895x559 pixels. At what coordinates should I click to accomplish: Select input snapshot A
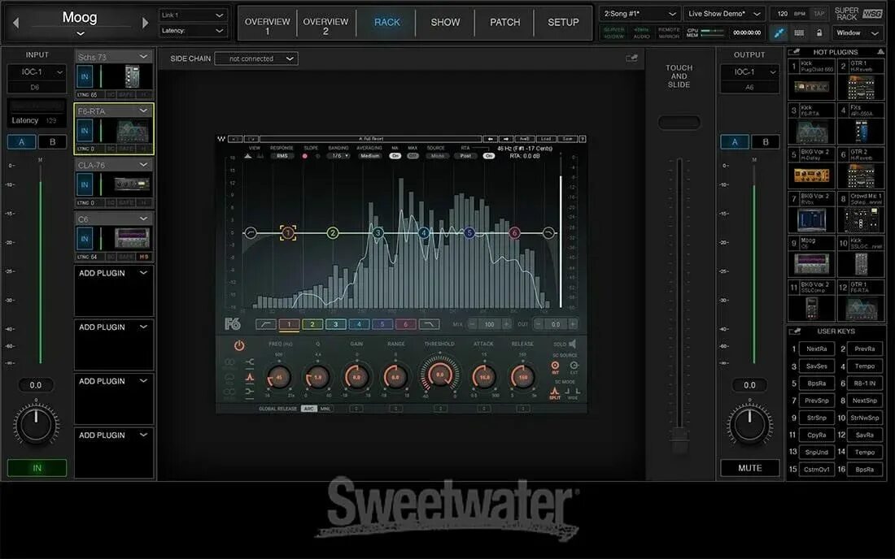22,142
